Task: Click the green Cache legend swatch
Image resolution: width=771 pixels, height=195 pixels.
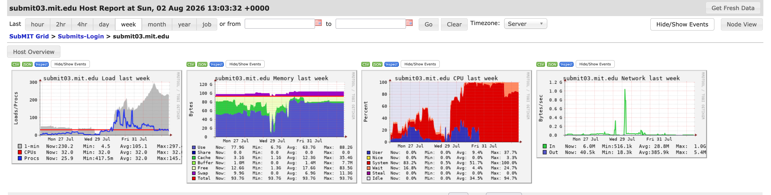Action: pyautogui.click(x=194, y=158)
